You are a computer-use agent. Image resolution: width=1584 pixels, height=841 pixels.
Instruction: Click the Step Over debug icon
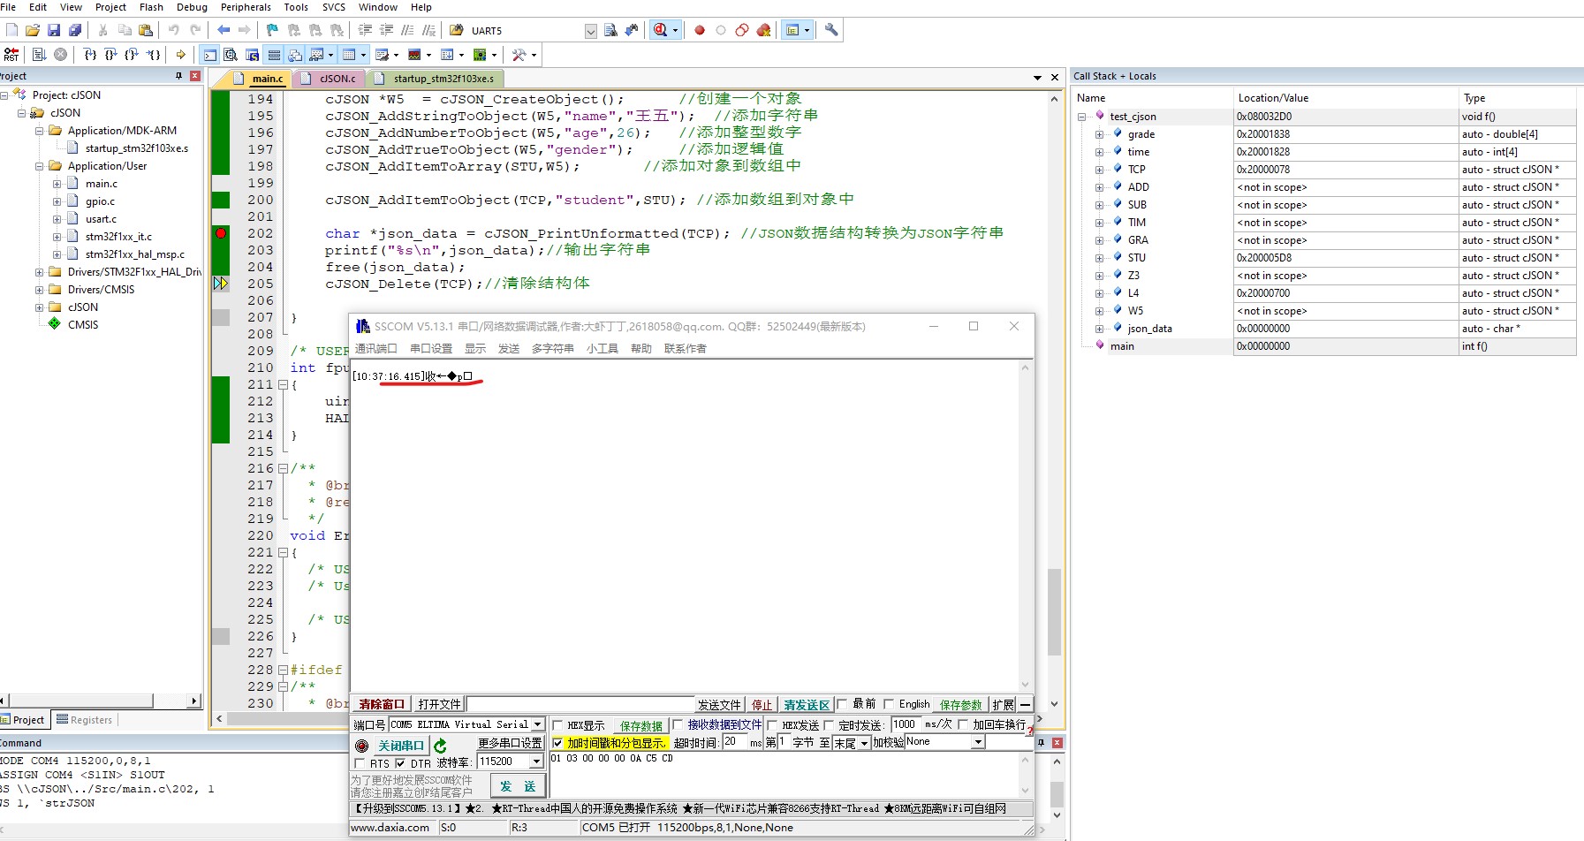click(x=110, y=54)
